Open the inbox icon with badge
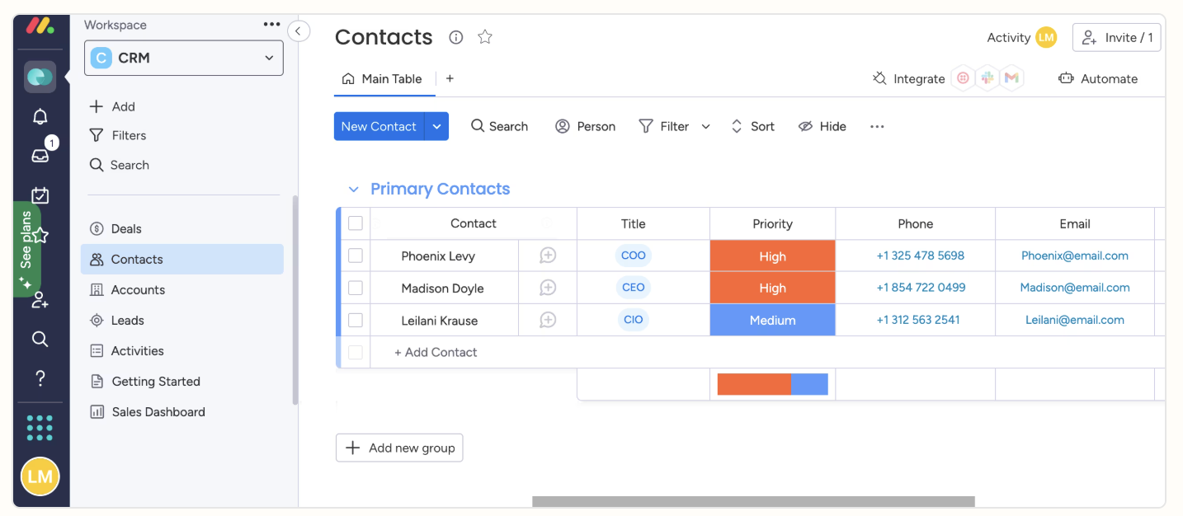Image resolution: width=1183 pixels, height=516 pixels. (40, 155)
